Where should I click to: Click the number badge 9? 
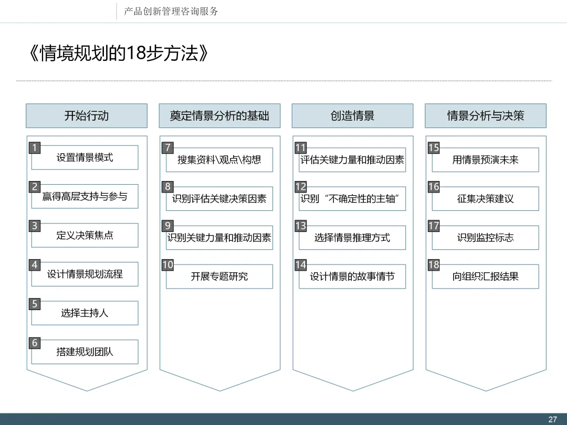coord(168,226)
